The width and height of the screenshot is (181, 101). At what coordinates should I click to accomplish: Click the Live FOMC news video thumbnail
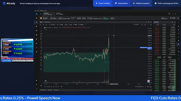[x=17, y=50]
